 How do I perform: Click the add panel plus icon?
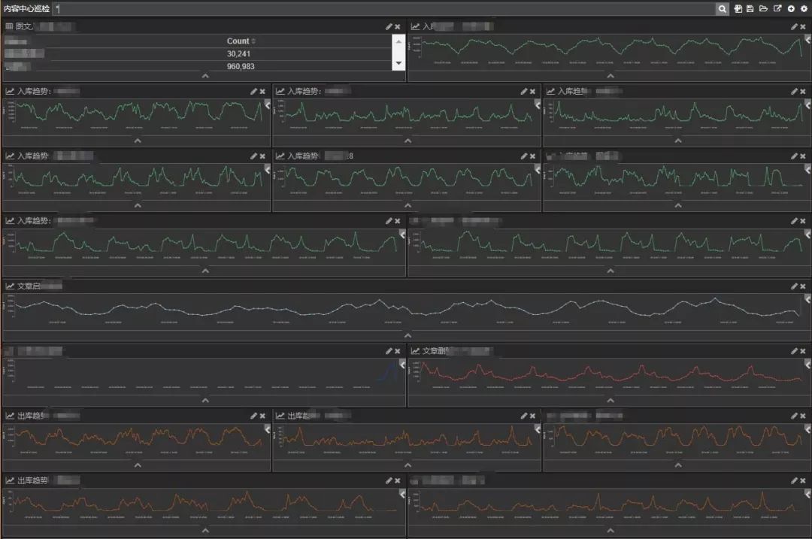(791, 9)
